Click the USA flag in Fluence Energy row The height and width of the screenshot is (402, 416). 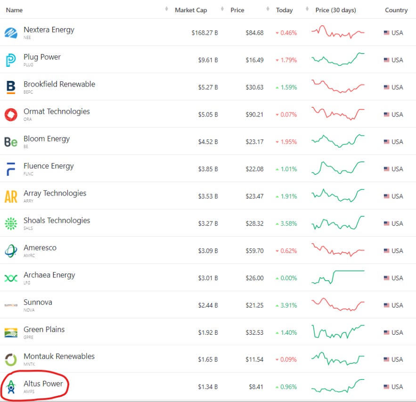click(386, 169)
